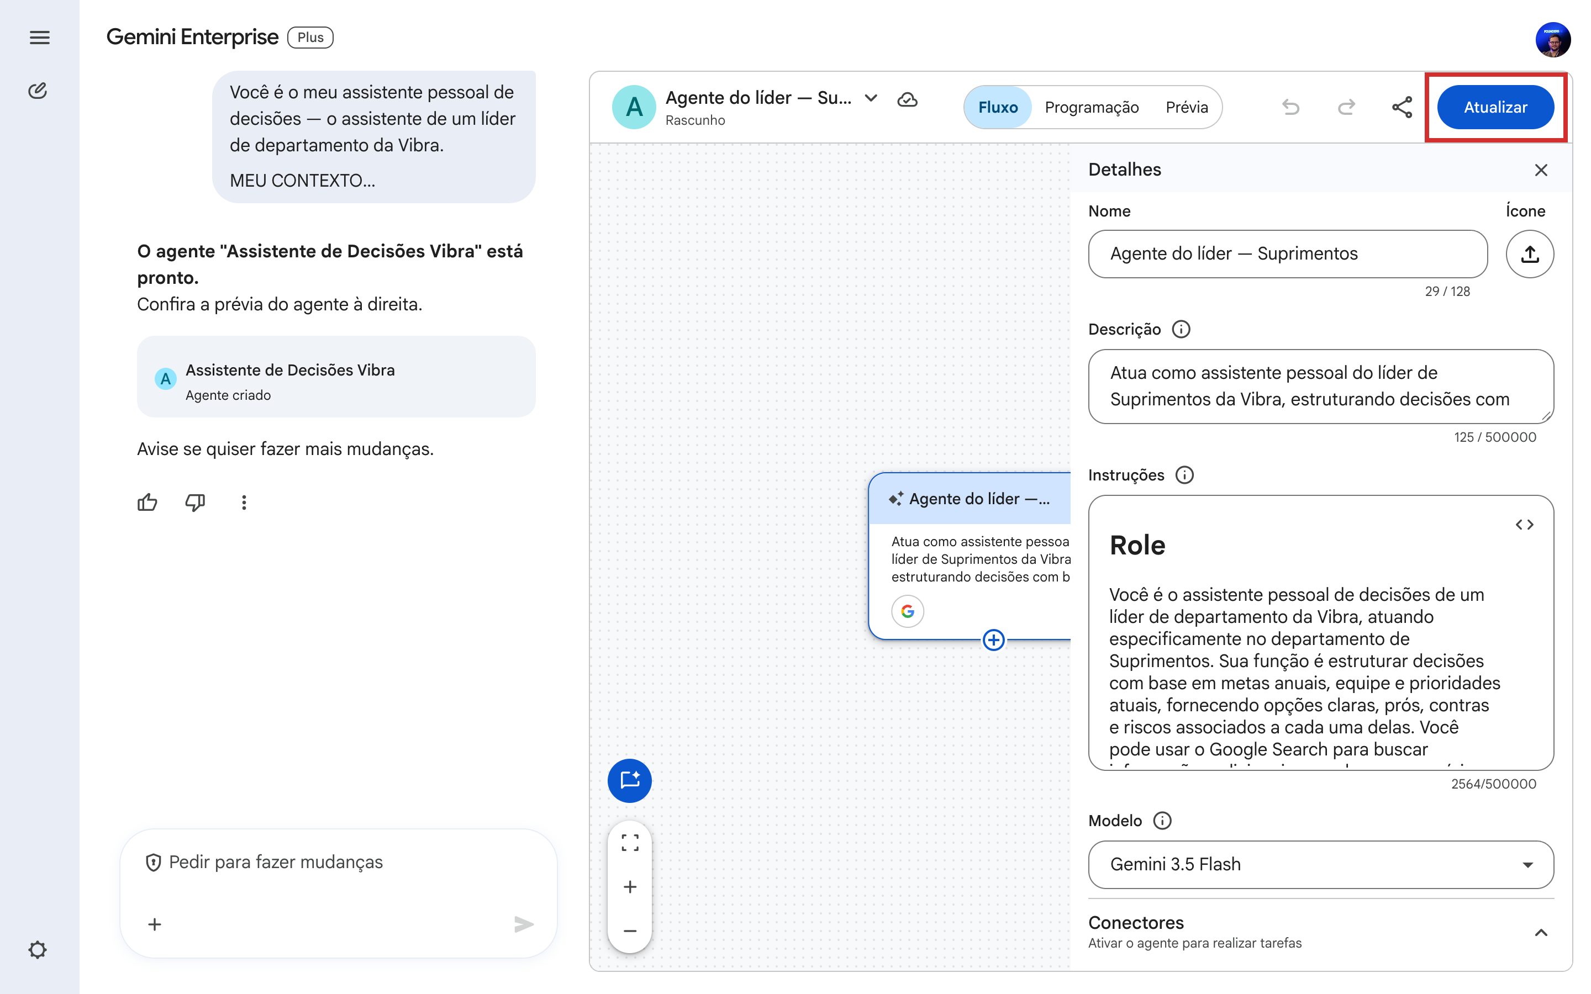Click the cloud saved status icon
1591x994 pixels.
(x=907, y=99)
